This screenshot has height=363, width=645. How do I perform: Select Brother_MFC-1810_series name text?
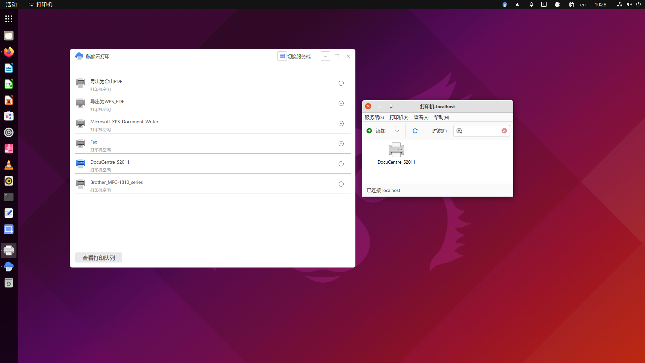117,182
